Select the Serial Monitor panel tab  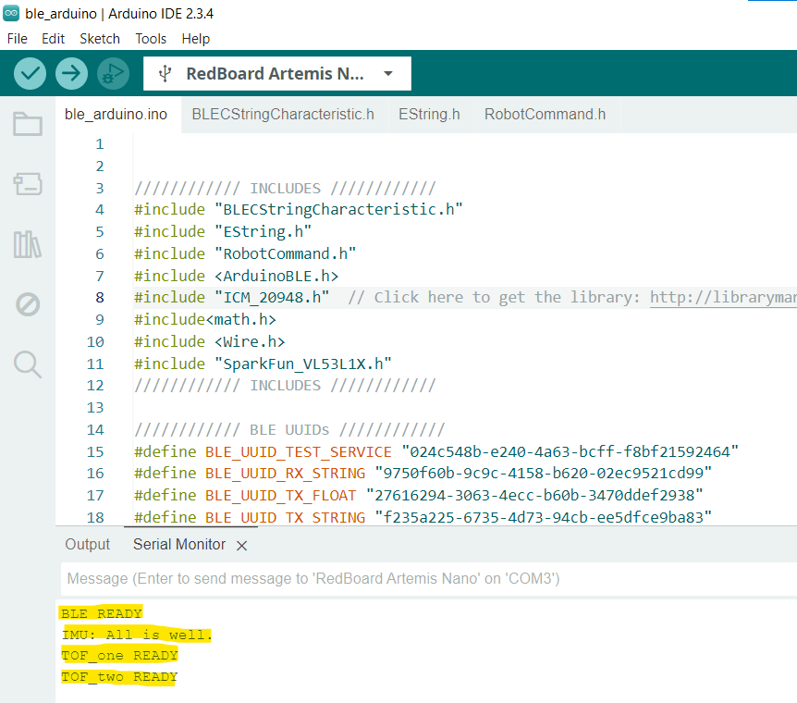click(179, 544)
